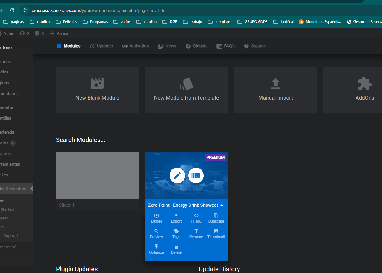Optimize the Zero Point module
The height and width of the screenshot is (273, 382).
157,249
